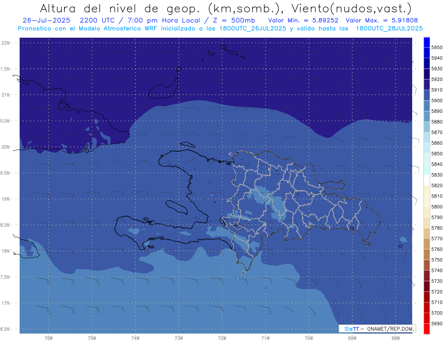The image size is (444, 343).
Task: Click the '5710' colorbar label
Action: (437, 302)
